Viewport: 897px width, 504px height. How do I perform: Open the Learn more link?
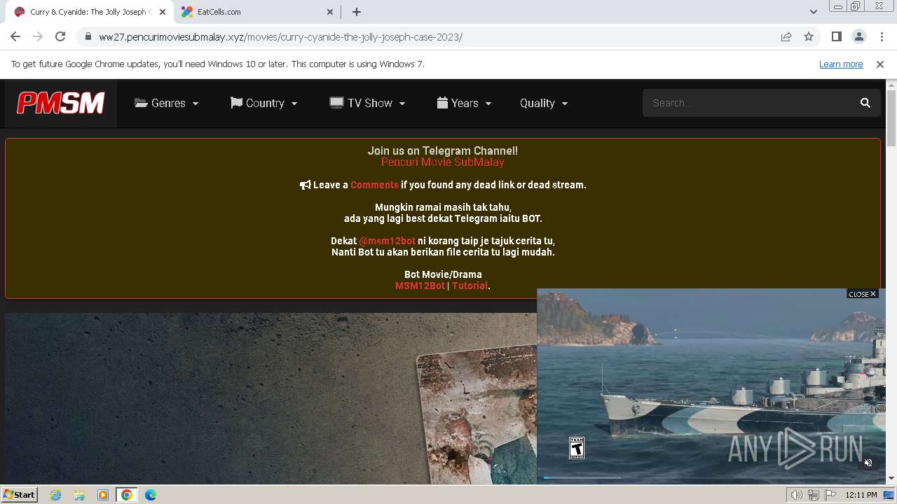click(841, 64)
